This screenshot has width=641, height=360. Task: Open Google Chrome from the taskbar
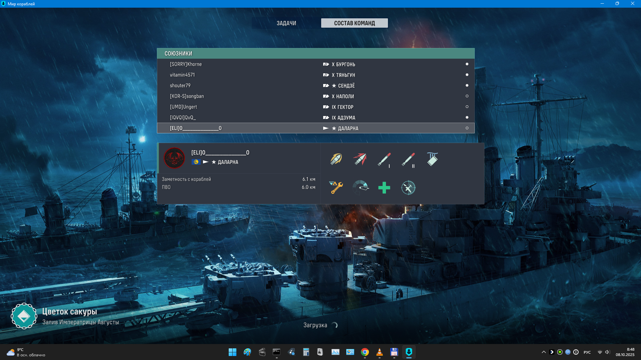click(365, 352)
